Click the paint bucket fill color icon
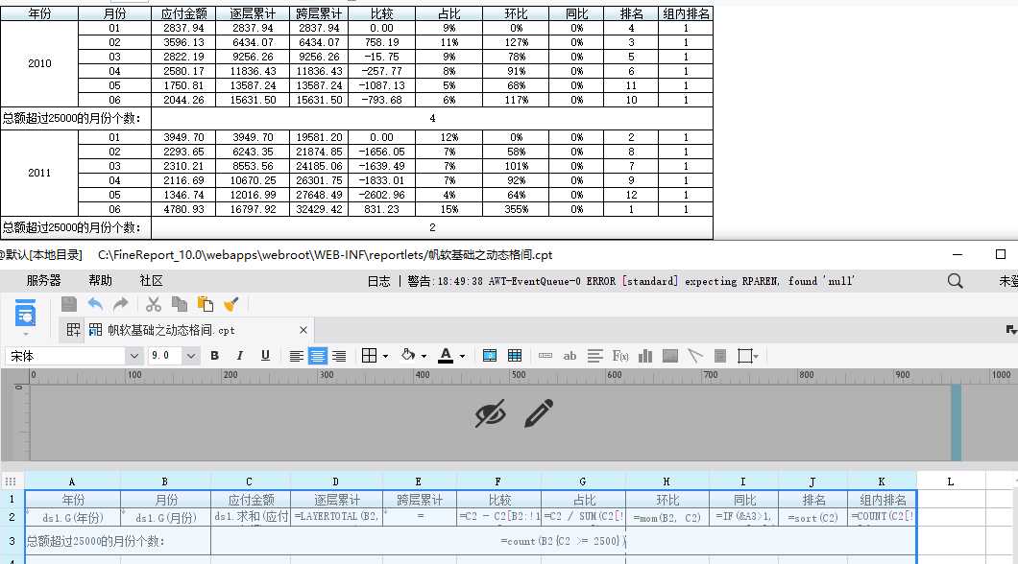 (408, 355)
